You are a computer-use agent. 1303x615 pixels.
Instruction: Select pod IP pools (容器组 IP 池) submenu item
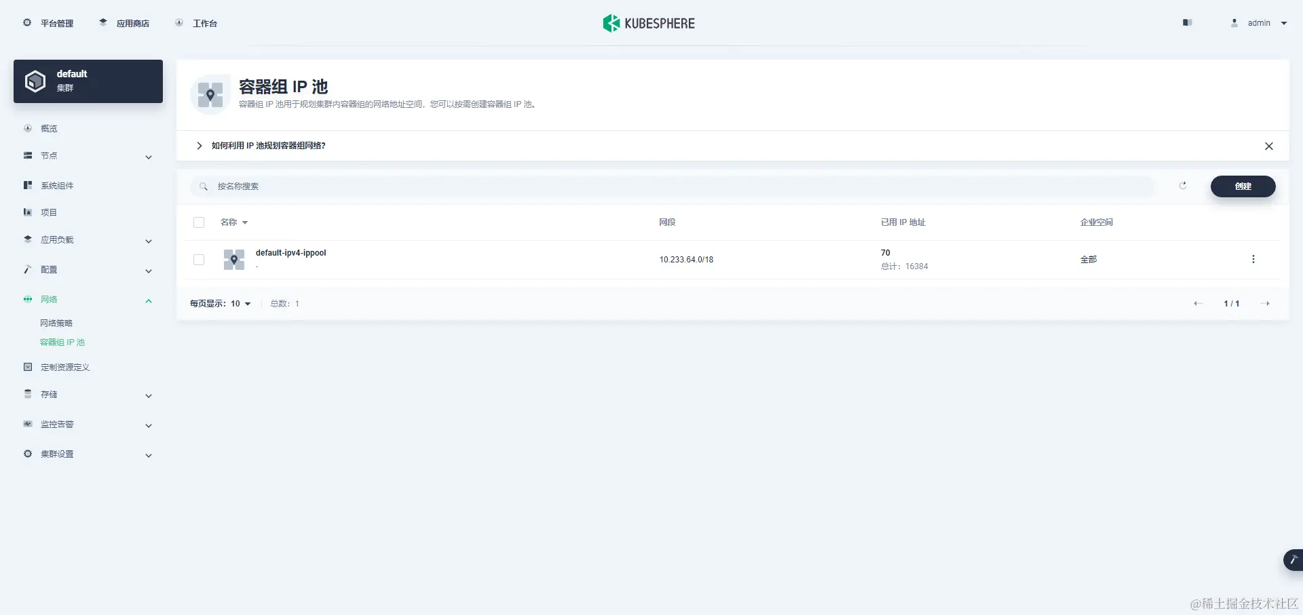tap(62, 342)
